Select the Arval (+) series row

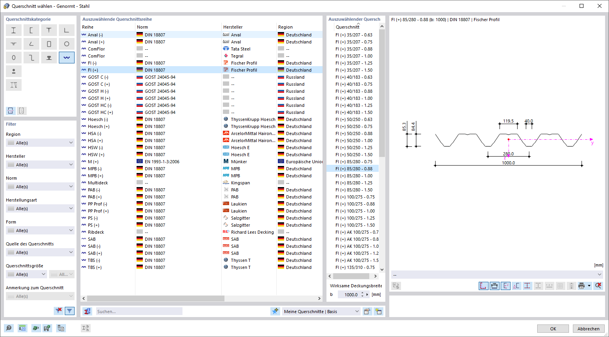pyautogui.click(x=201, y=42)
